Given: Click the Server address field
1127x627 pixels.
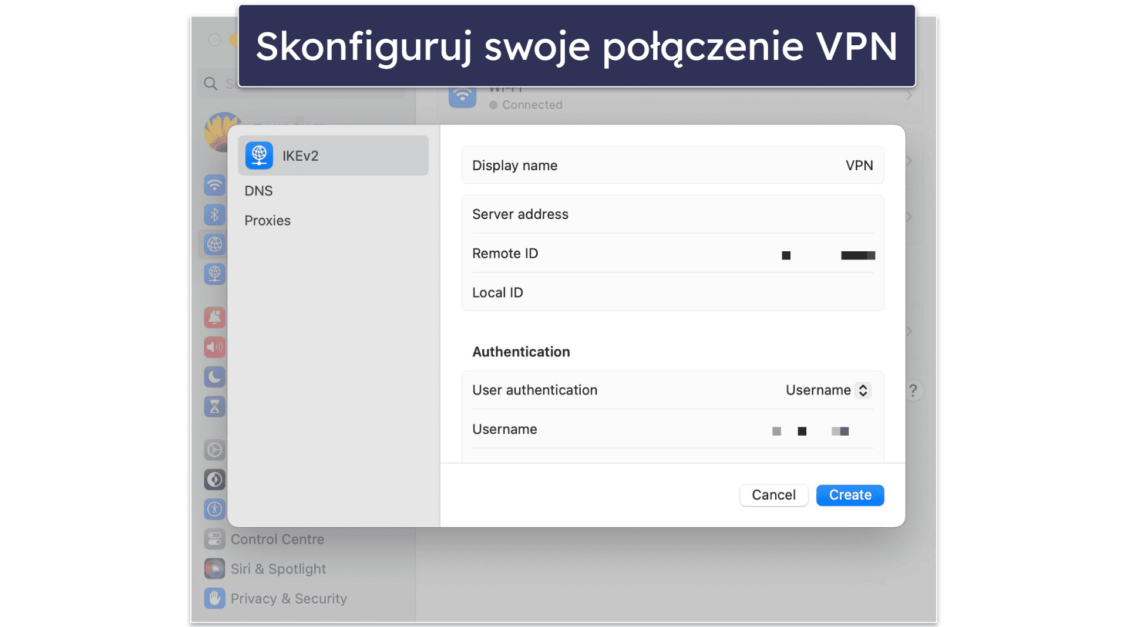Looking at the screenshot, I should (672, 214).
